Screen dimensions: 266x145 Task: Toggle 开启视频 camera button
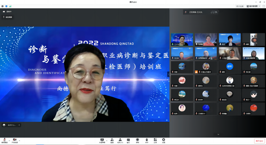15,140
